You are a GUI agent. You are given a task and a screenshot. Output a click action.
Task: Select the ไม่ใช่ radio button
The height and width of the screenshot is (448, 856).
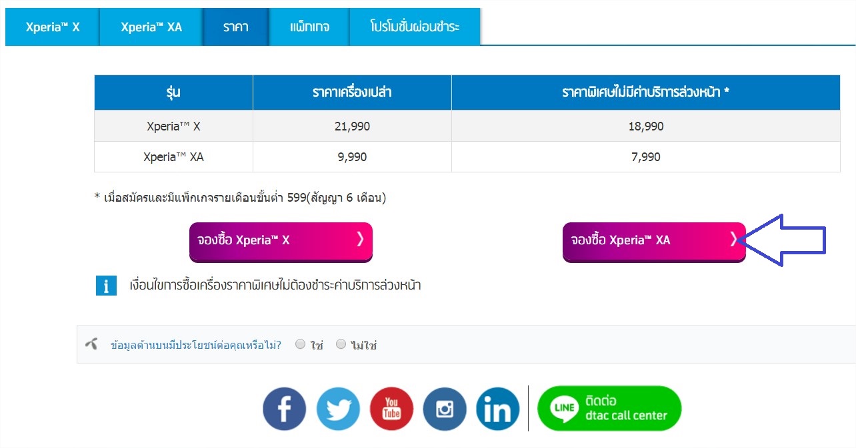341,344
